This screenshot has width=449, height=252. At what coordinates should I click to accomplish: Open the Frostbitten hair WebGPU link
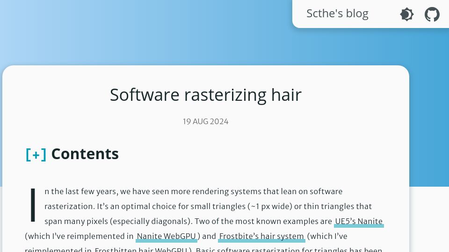point(141,250)
